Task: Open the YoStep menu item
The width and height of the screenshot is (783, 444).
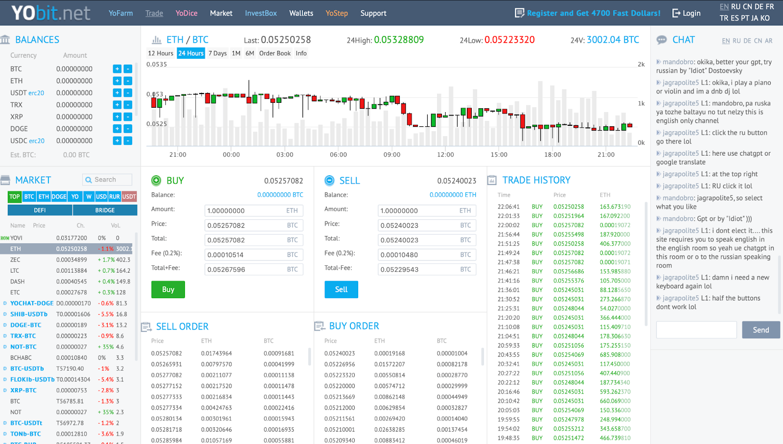Action: (x=337, y=13)
